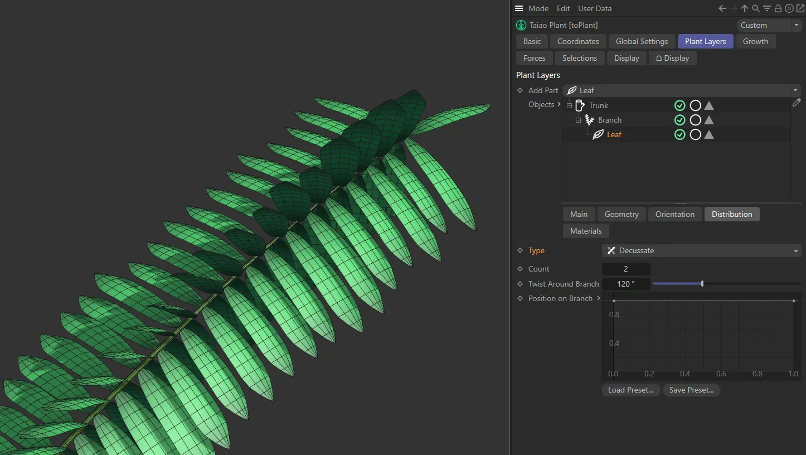Click the Save Preset button
The height and width of the screenshot is (455, 806).
(x=691, y=390)
